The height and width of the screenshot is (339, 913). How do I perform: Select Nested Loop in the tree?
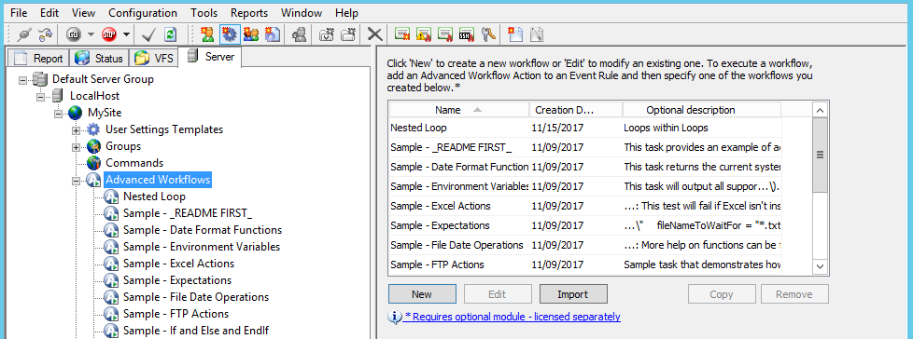[154, 197]
